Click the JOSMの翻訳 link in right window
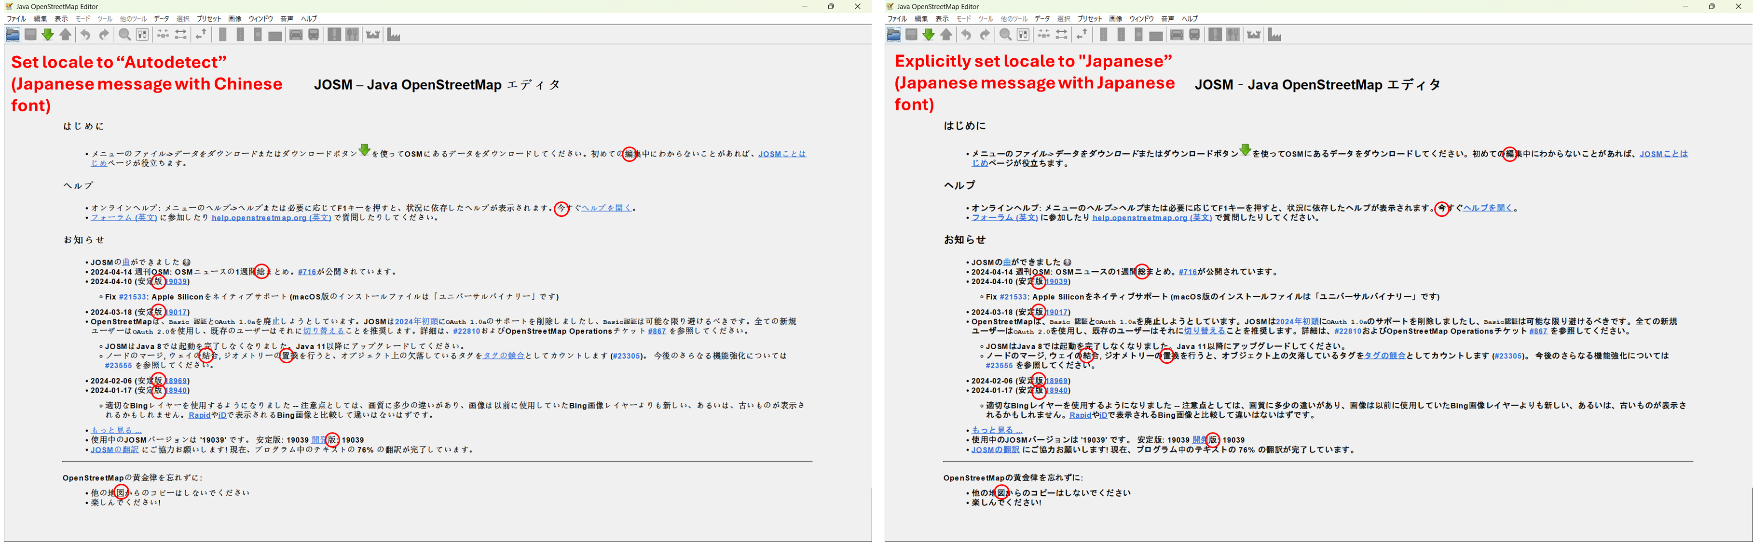Image resolution: width=1753 pixels, height=542 pixels. (996, 449)
